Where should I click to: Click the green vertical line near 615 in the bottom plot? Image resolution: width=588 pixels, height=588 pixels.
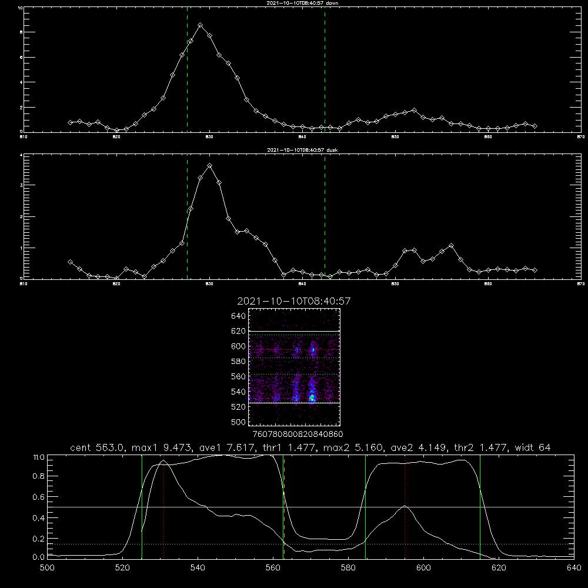[x=480, y=506]
